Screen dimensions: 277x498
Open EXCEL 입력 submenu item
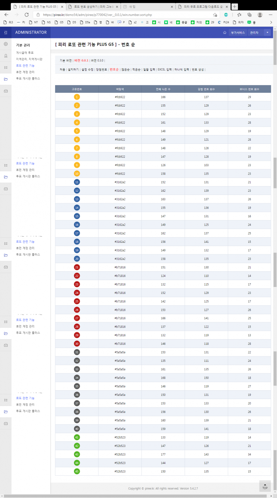click(165, 69)
